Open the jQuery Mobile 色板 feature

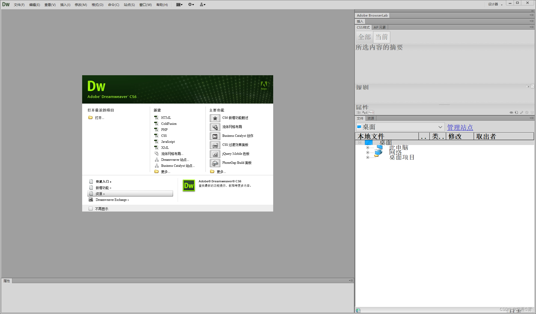click(x=236, y=154)
